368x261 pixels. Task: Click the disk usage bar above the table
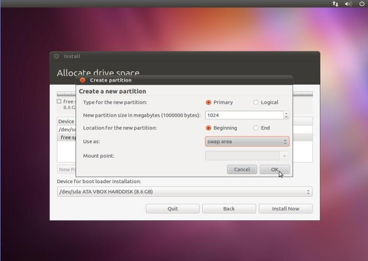66,94
